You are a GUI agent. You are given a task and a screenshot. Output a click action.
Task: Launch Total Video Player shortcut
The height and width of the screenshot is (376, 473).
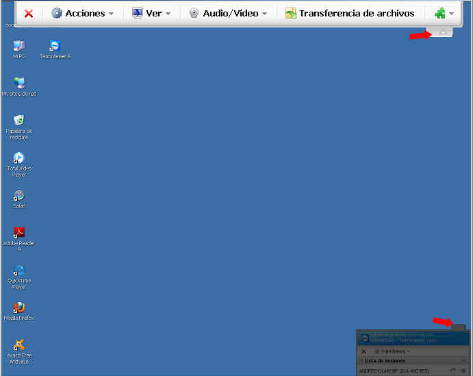click(19, 158)
